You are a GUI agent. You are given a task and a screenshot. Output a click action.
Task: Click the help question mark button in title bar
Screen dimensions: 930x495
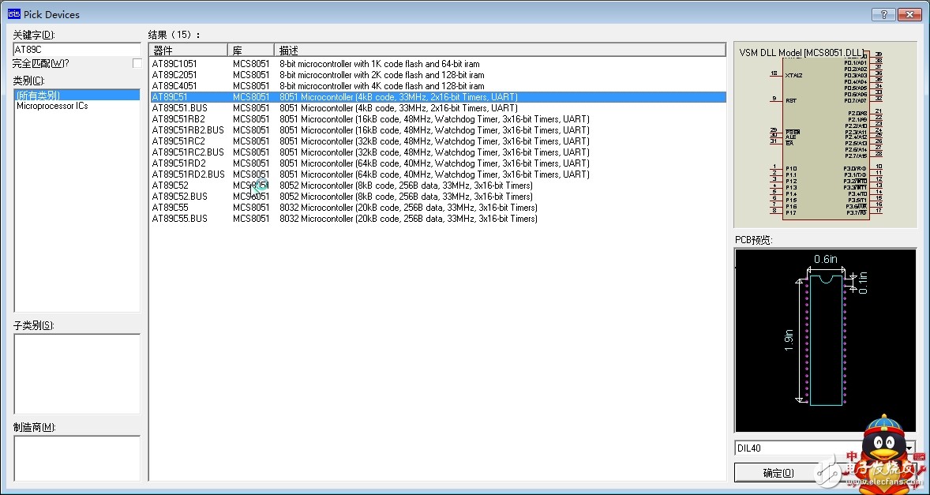[883, 14]
